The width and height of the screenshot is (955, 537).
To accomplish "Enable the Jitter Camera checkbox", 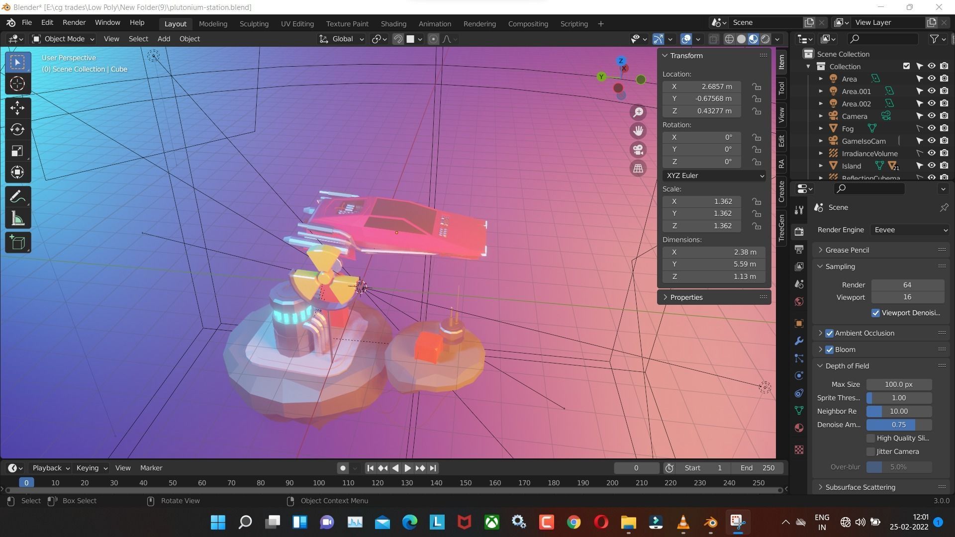I will pyautogui.click(x=870, y=451).
